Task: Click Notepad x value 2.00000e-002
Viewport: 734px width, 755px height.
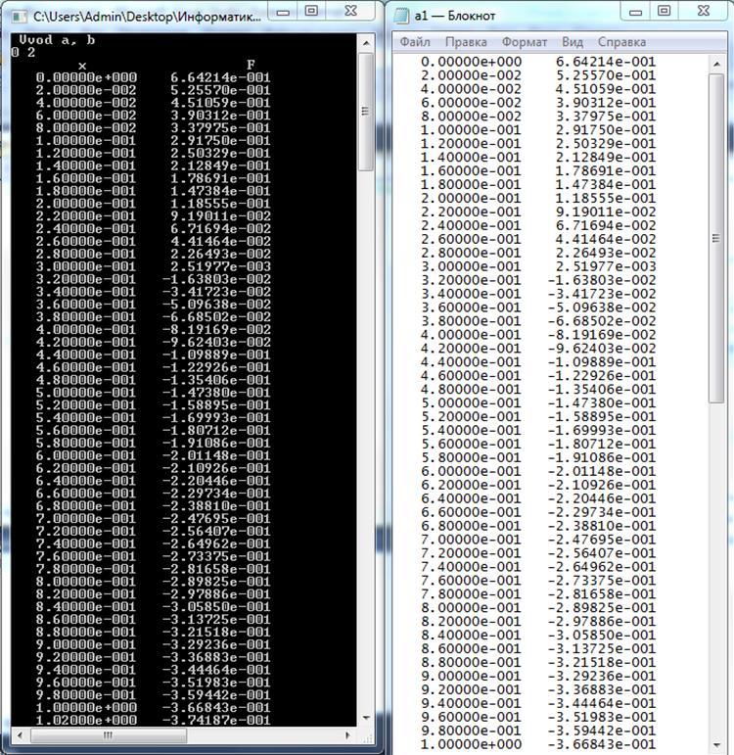Action: coord(471,75)
